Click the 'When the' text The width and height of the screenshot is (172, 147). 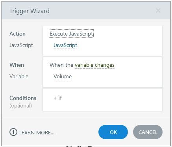(61, 65)
